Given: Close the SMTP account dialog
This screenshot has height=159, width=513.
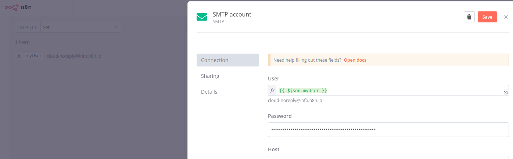Looking at the screenshot, I should pyautogui.click(x=506, y=17).
